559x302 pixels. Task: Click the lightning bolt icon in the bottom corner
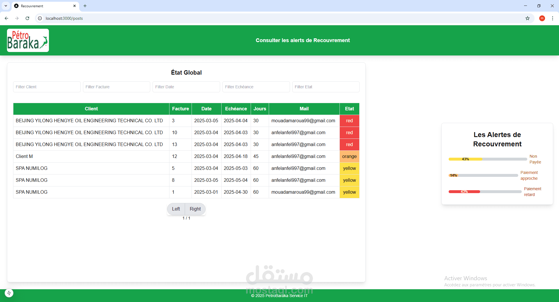click(x=9, y=293)
